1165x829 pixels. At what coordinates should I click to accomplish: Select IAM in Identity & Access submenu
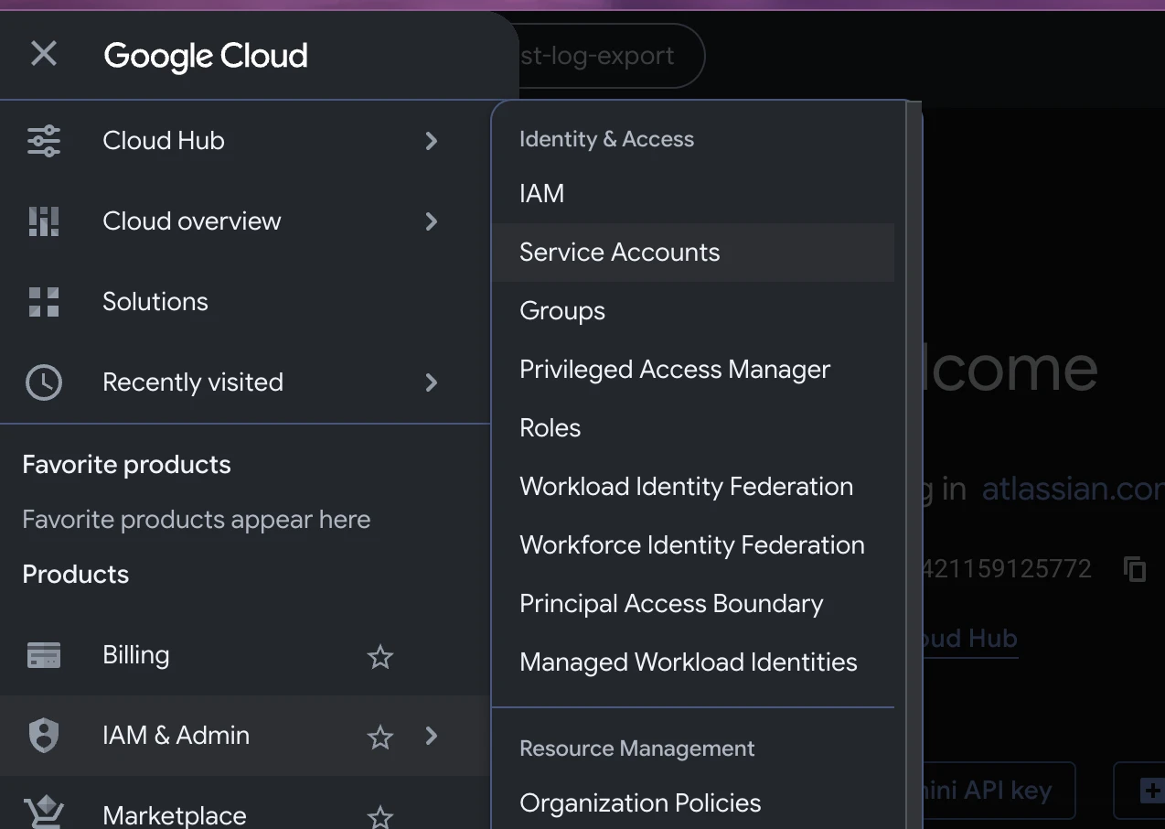point(693,194)
